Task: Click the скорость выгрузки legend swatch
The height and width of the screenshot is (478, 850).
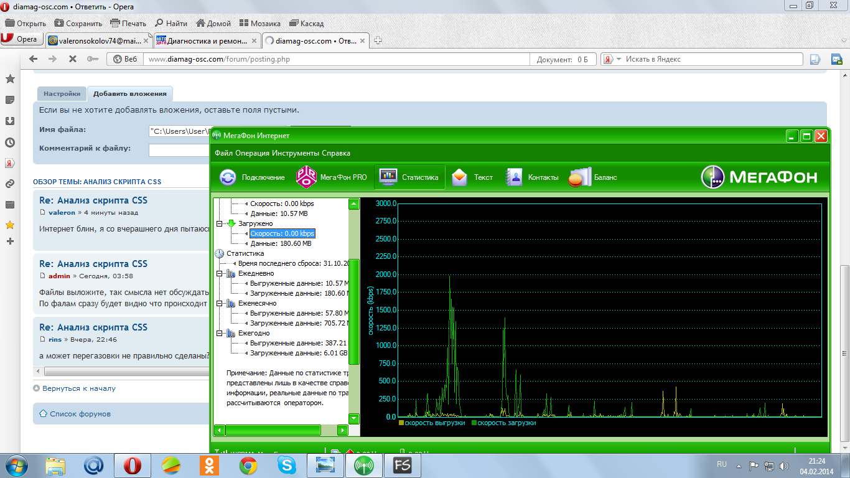Action: click(401, 423)
